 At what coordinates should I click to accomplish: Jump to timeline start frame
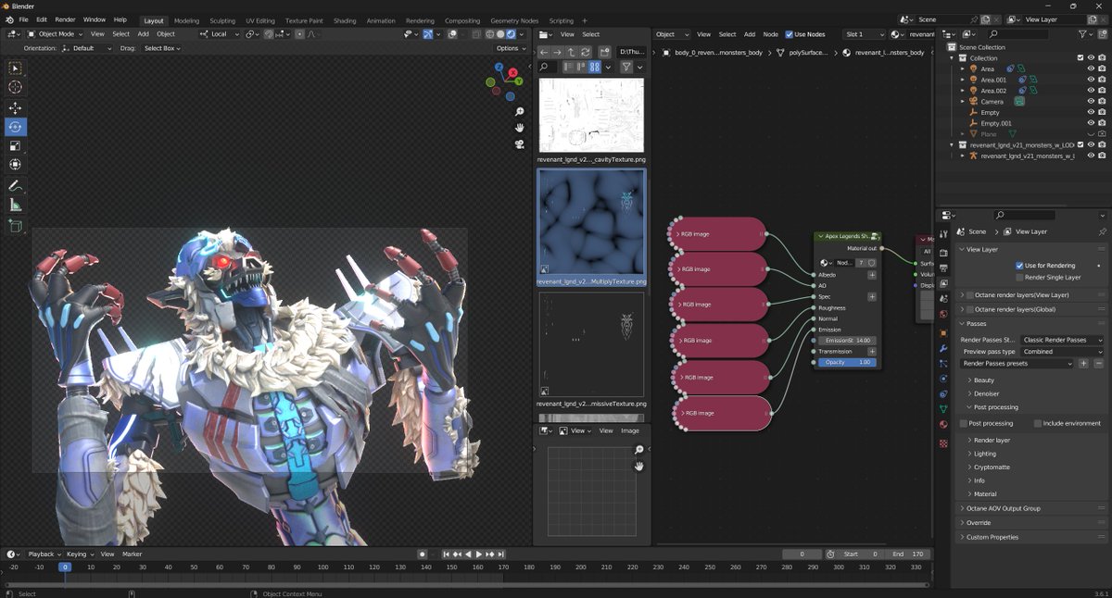pyautogui.click(x=449, y=554)
